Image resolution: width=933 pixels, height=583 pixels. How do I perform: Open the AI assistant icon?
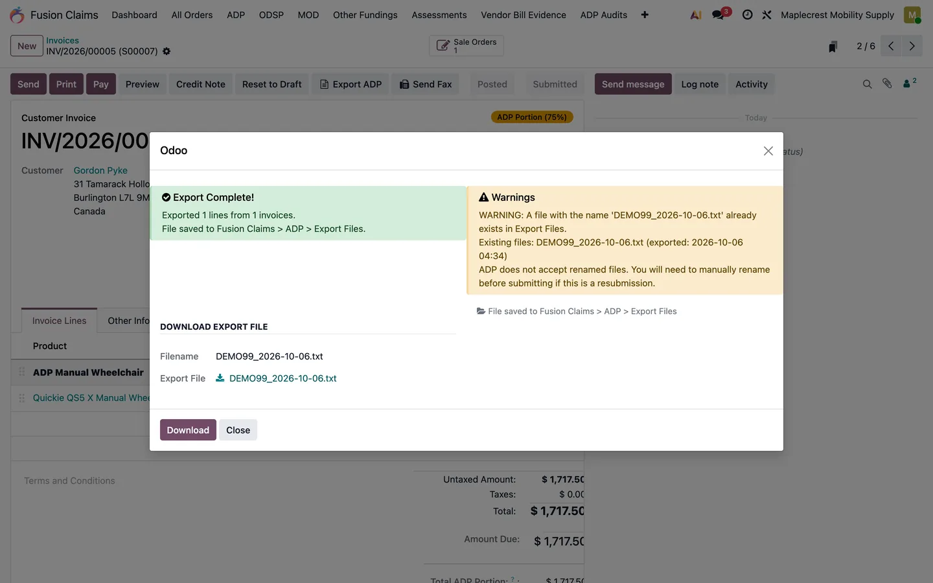coord(696,15)
